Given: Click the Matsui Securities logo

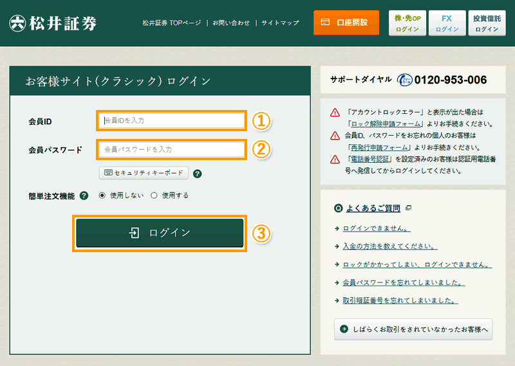Looking at the screenshot, I should 53,23.
